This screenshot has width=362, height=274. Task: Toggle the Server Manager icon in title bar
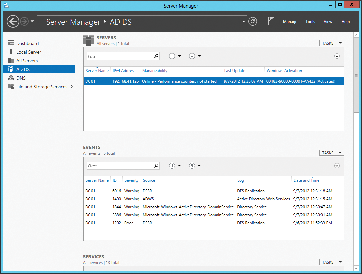pos(6,4)
